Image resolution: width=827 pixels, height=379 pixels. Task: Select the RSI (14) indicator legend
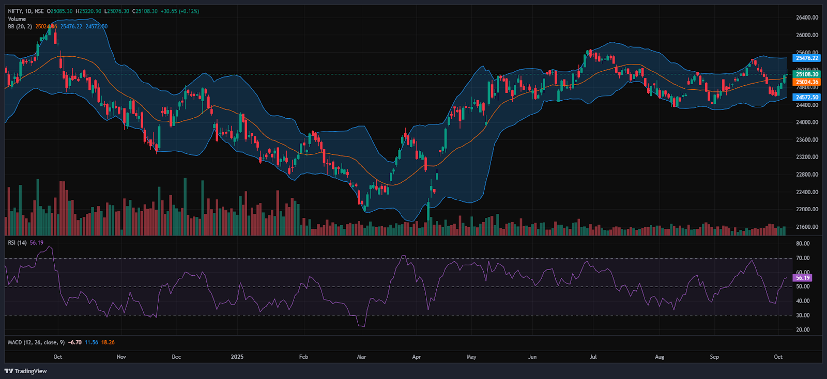(x=17, y=243)
